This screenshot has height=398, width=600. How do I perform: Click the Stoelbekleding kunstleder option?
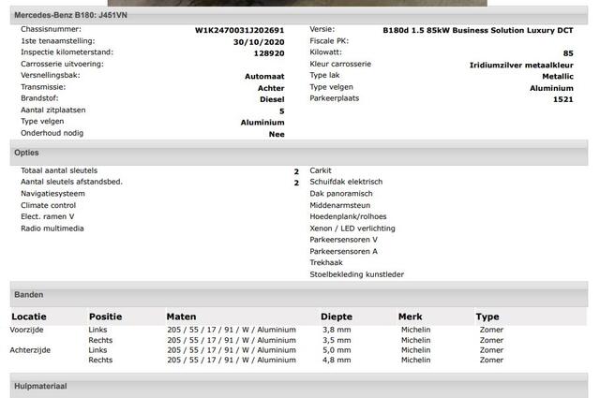356,274
